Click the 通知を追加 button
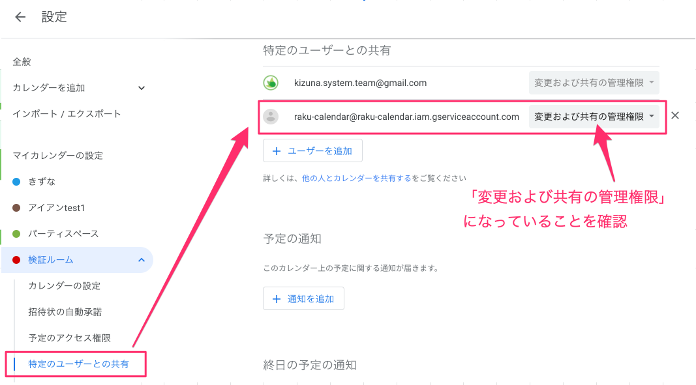The width and height of the screenshot is (696, 385). click(303, 298)
